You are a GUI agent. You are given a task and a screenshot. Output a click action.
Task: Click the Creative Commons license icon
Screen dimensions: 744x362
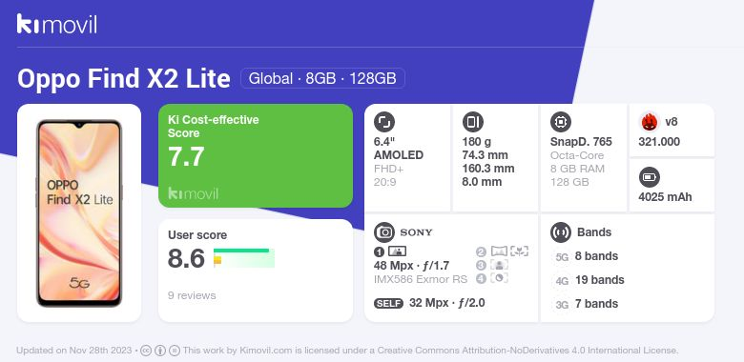tap(146, 351)
